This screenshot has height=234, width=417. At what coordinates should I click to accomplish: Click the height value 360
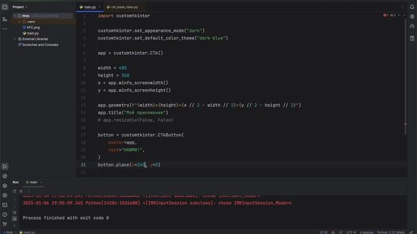tap(125, 75)
